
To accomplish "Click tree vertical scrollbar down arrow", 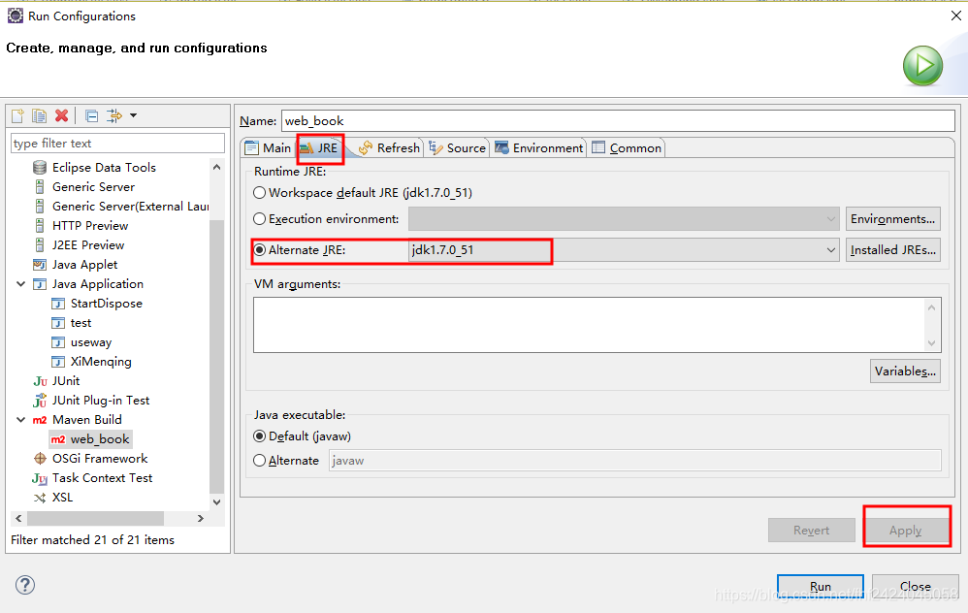I will click(x=216, y=502).
